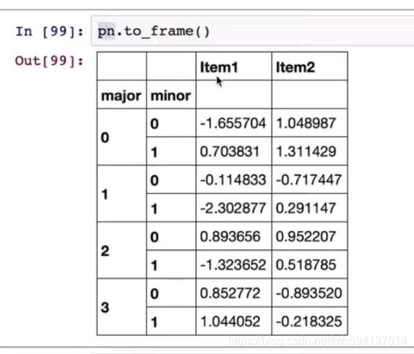Select cell value 0.893656
The height and width of the screenshot is (354, 414).
(x=230, y=236)
